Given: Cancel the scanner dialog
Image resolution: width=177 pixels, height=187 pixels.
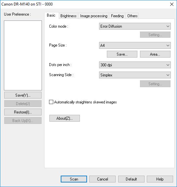Looking at the screenshot, I should click(x=102, y=179).
